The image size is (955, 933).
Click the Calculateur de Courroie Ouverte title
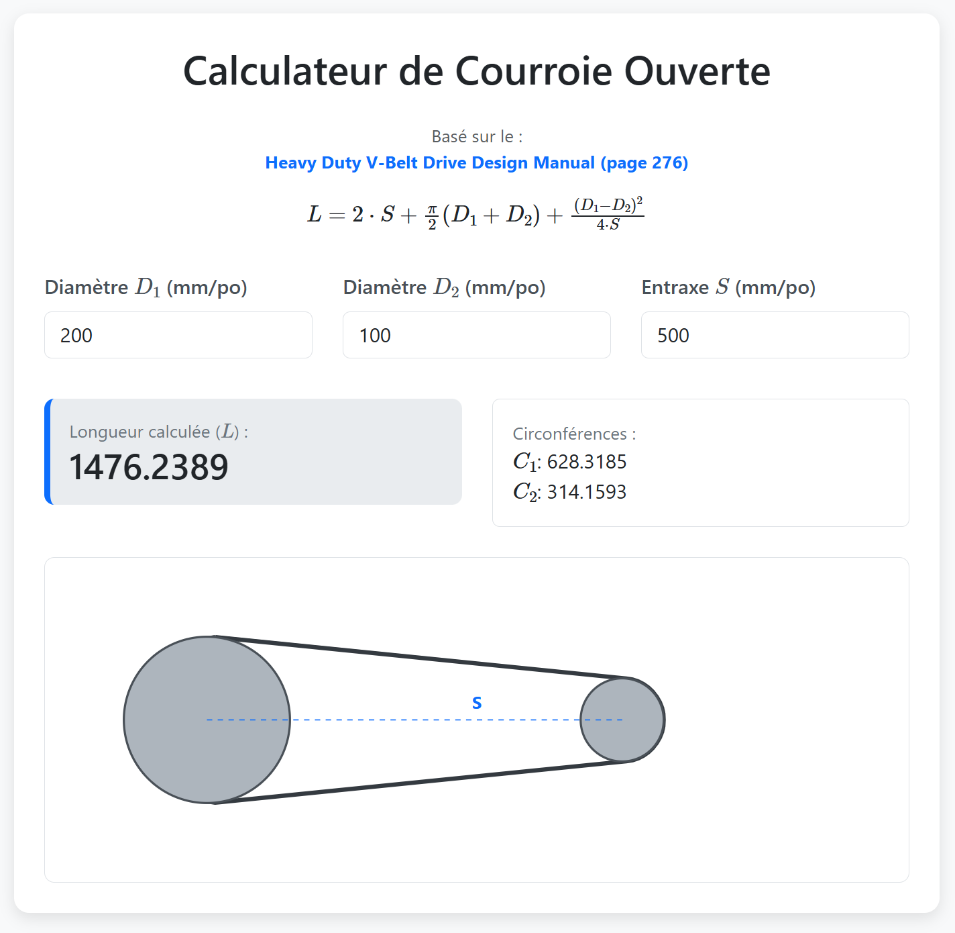click(x=477, y=70)
